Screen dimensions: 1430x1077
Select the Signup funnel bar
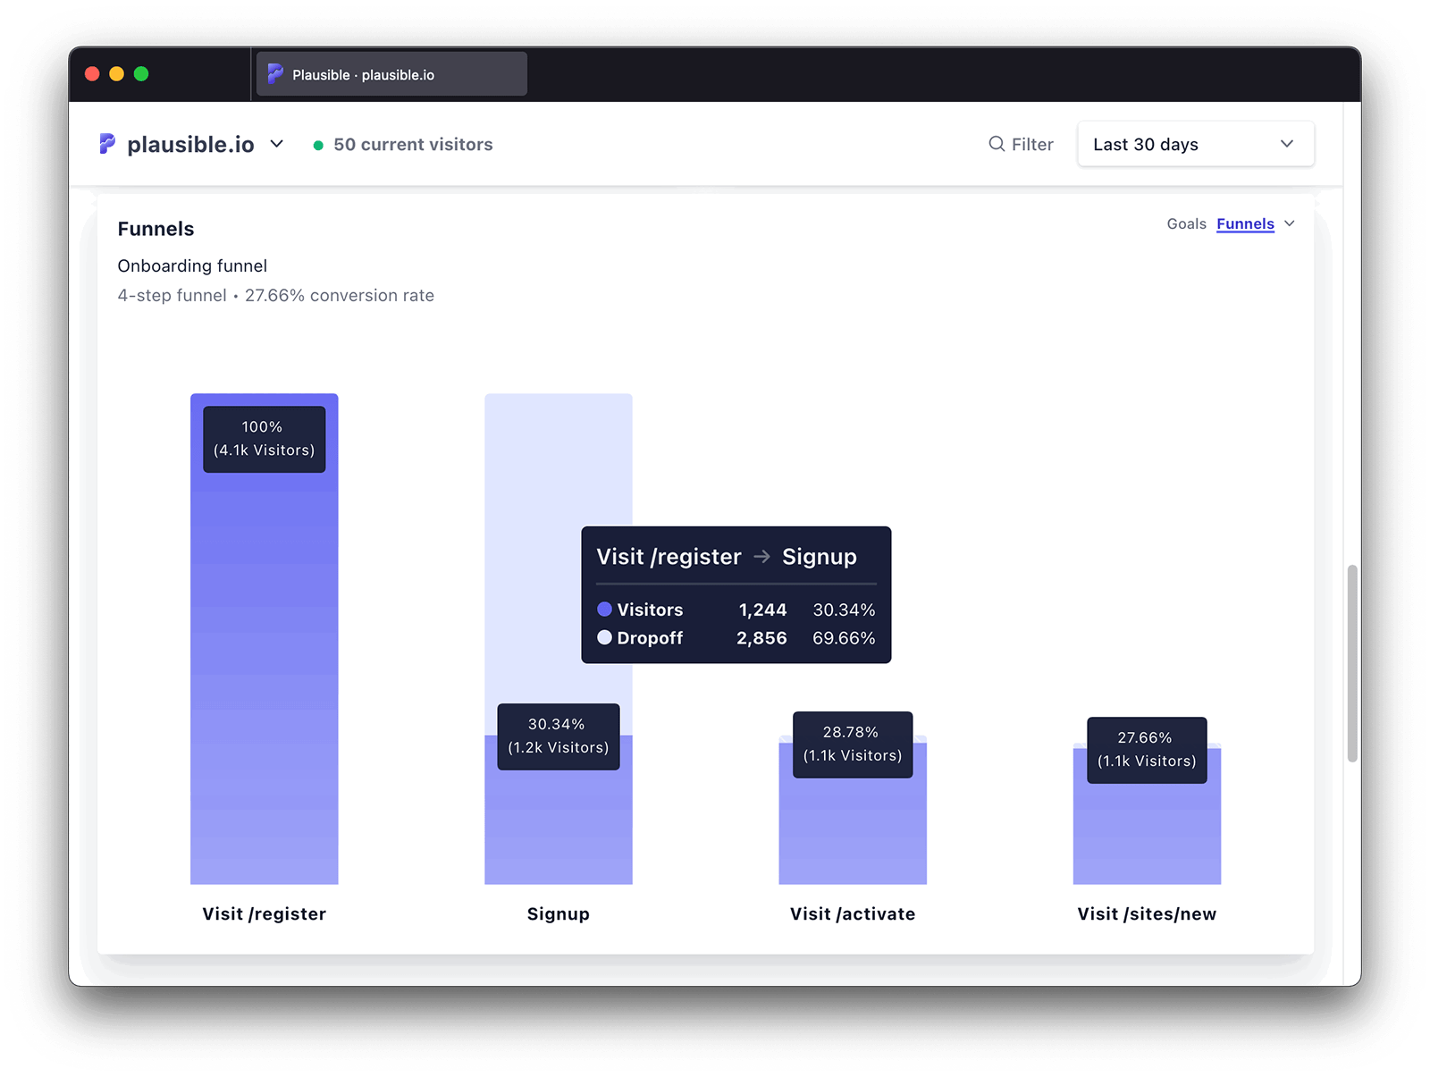(x=558, y=831)
